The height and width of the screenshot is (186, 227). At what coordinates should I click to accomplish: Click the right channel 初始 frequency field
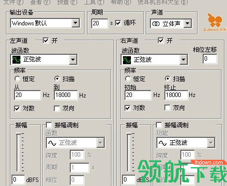[x=138, y=95]
